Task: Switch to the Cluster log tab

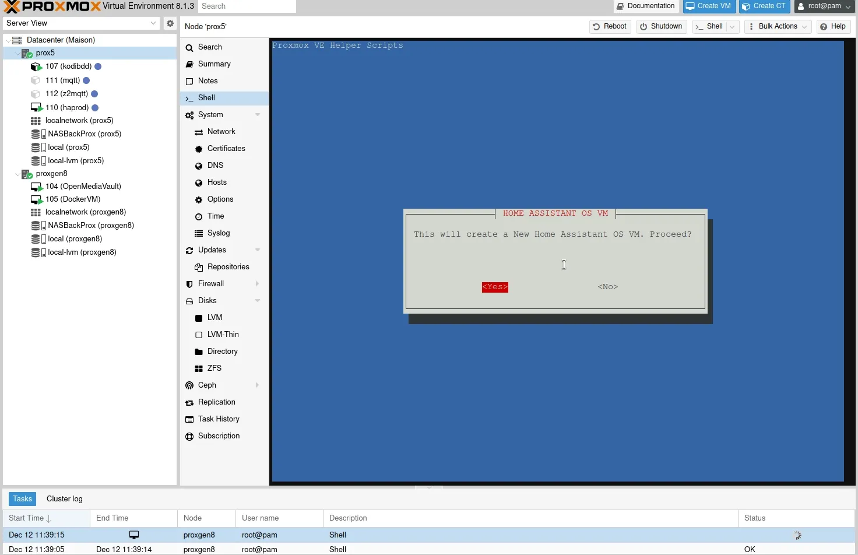Action: (x=65, y=499)
